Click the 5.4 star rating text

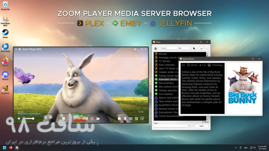204,65
